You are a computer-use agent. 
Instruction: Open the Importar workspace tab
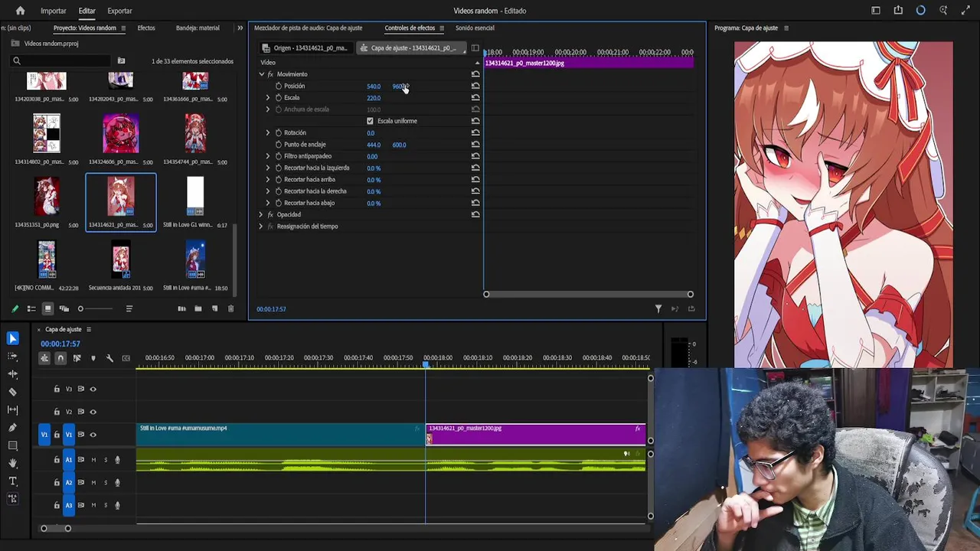(x=54, y=11)
